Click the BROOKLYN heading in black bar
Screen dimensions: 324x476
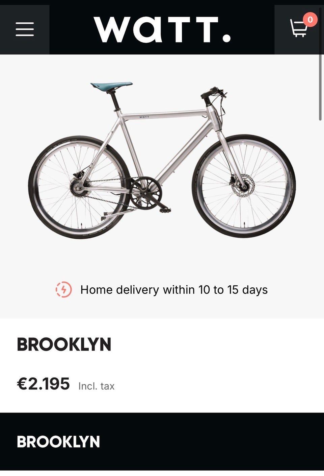coord(58,442)
